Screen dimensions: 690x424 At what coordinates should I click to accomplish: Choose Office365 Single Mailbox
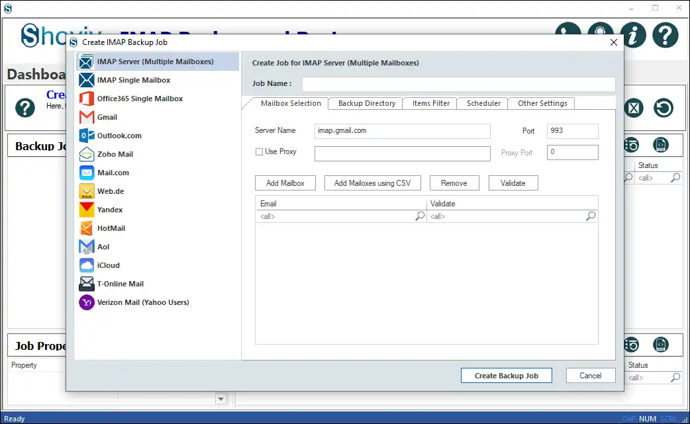tap(158, 99)
